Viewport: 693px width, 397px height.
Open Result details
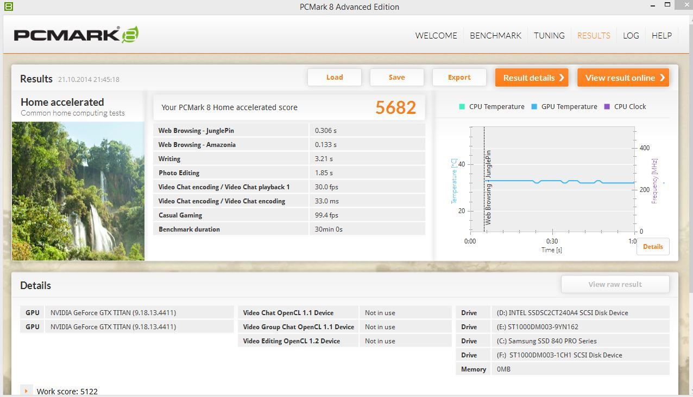(x=532, y=78)
